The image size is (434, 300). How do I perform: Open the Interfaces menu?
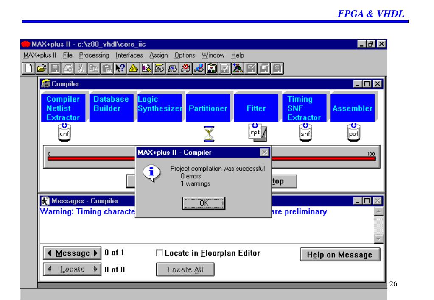pyautogui.click(x=129, y=56)
